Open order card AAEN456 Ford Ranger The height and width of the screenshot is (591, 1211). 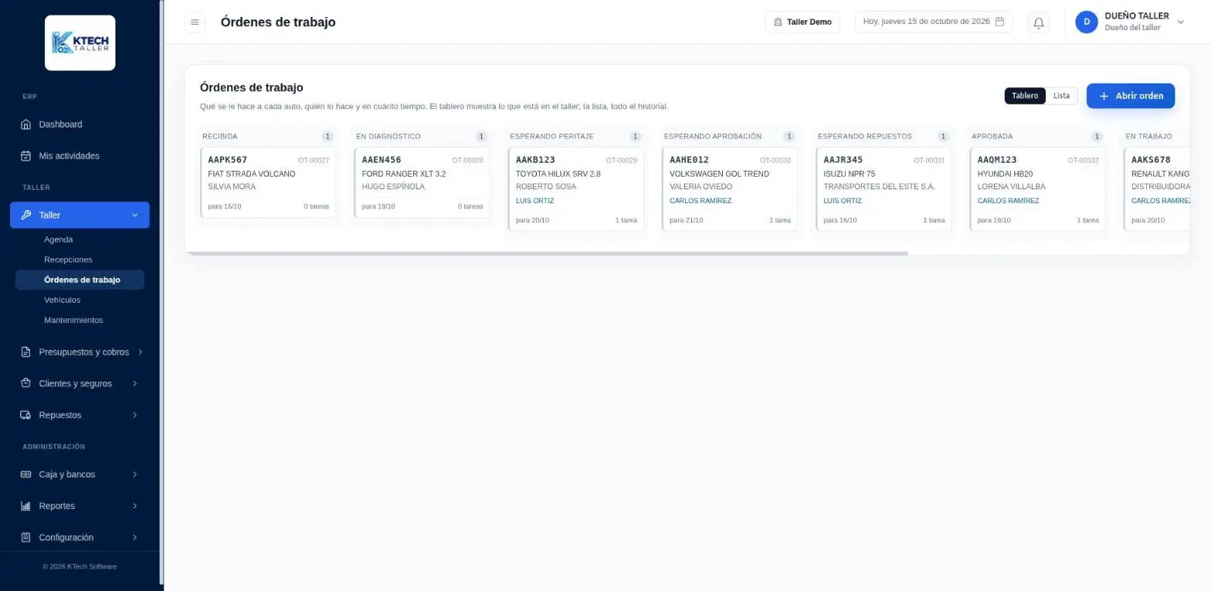pyautogui.click(x=422, y=182)
